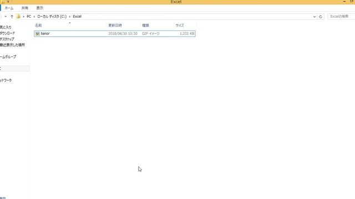This screenshot has width=355, height=199.
Task: Expand the address bar history dropdown
Action: point(315,17)
